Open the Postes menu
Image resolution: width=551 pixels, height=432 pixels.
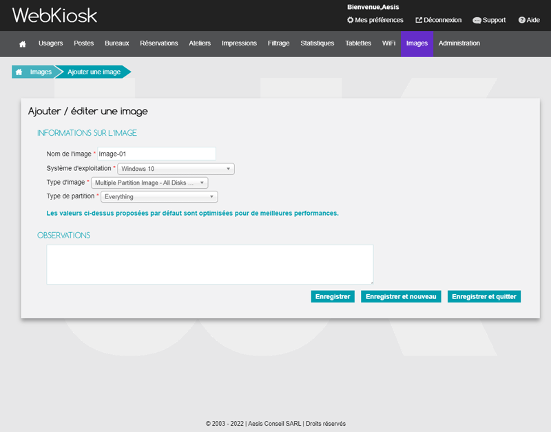click(x=83, y=43)
